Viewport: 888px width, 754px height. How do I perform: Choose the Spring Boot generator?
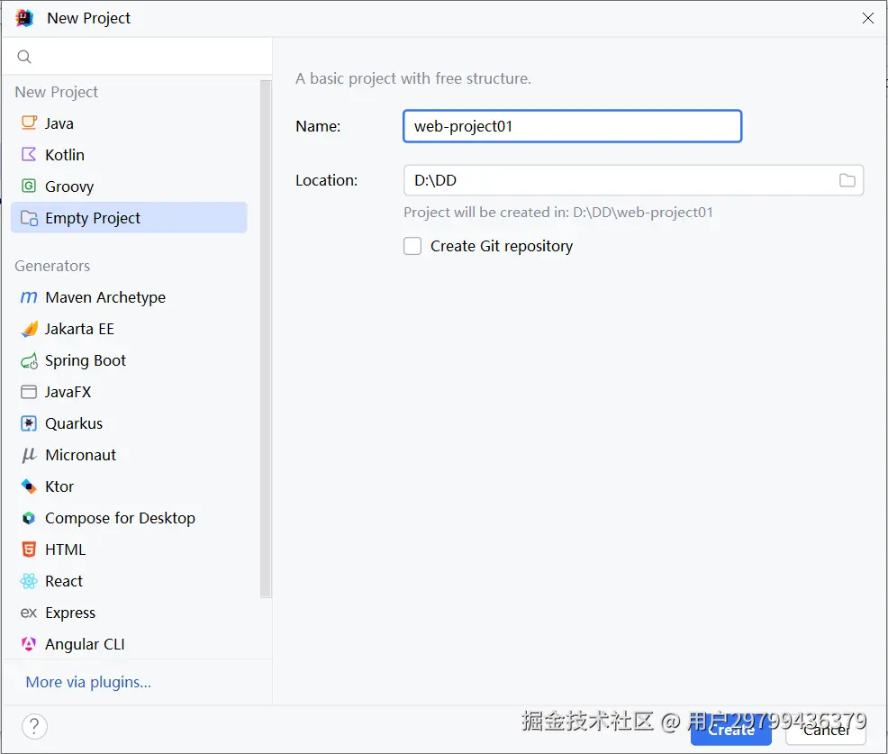point(129,360)
